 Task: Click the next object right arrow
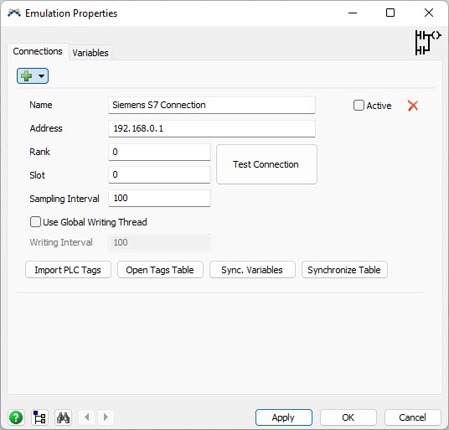pos(106,417)
